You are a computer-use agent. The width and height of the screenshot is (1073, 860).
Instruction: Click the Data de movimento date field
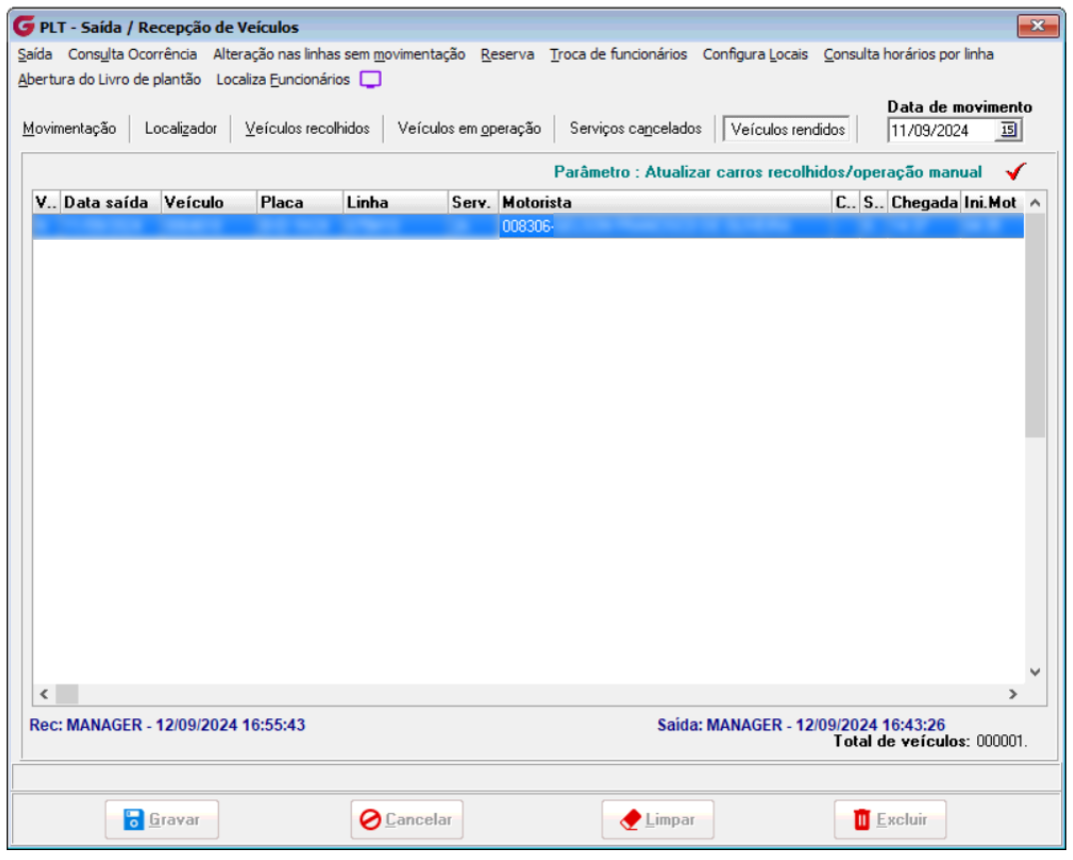941,130
